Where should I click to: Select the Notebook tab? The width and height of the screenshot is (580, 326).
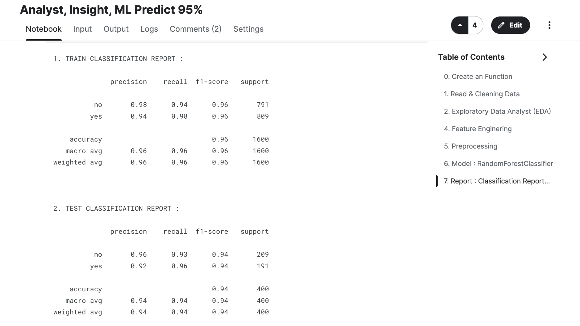pos(43,29)
